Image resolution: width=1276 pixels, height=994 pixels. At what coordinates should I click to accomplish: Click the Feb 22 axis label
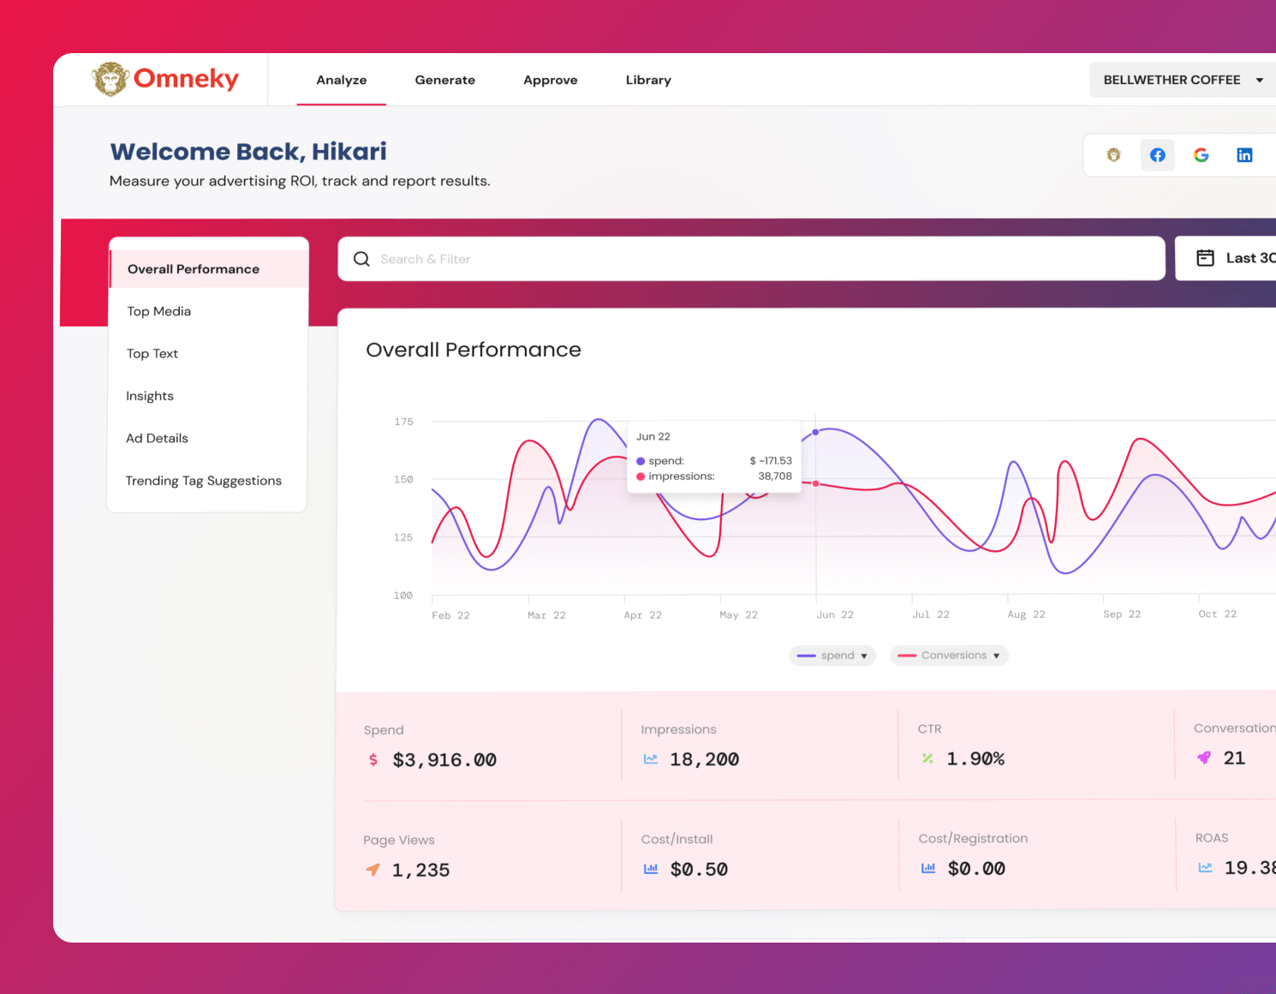click(x=450, y=615)
